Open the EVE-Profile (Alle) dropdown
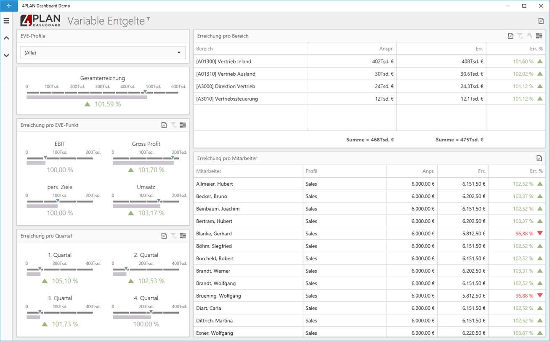 (x=103, y=53)
